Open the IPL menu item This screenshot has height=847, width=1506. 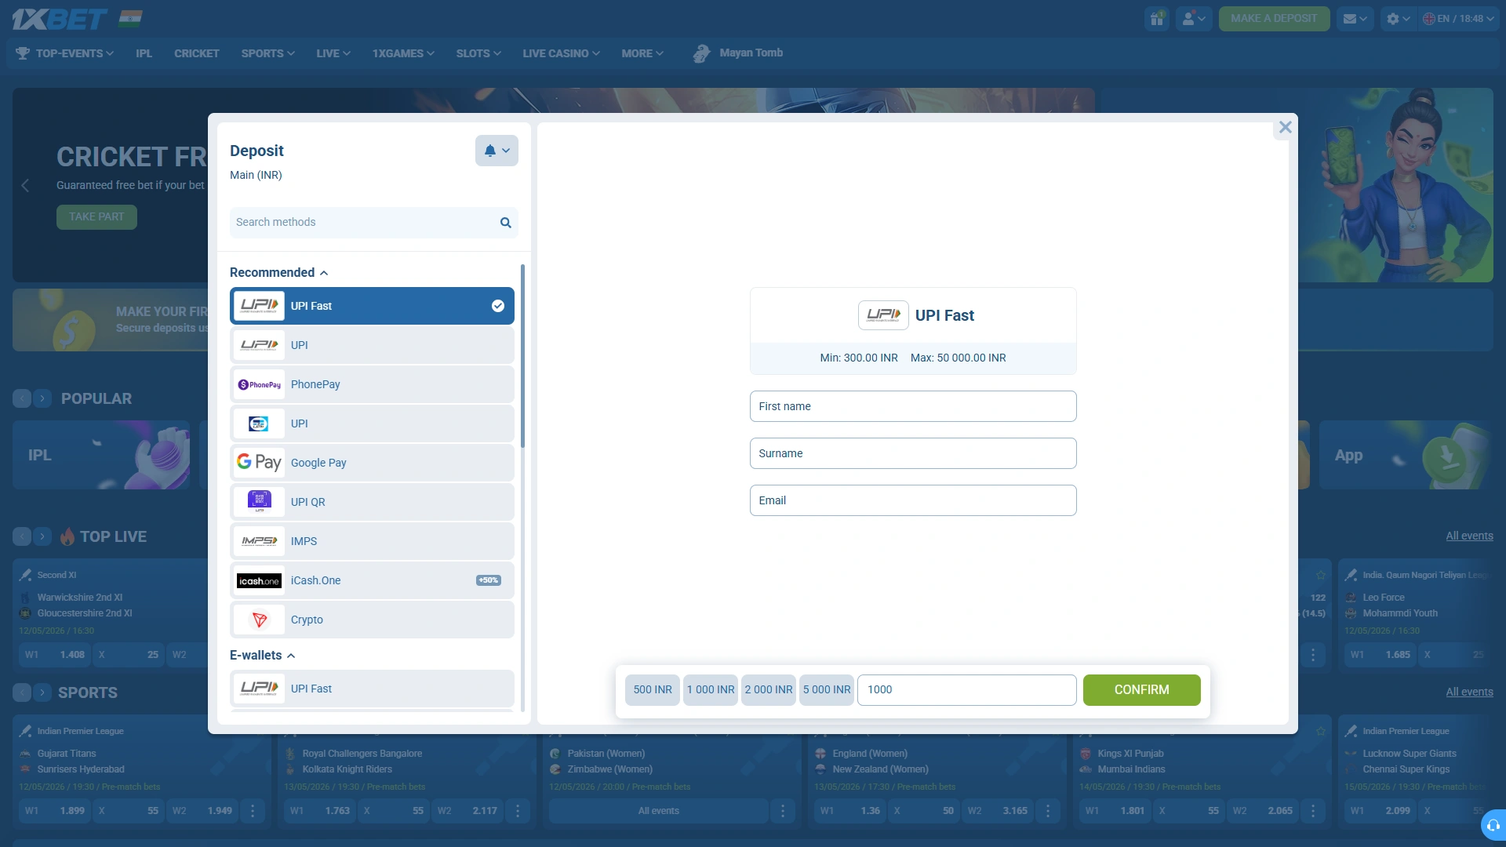[x=144, y=53]
